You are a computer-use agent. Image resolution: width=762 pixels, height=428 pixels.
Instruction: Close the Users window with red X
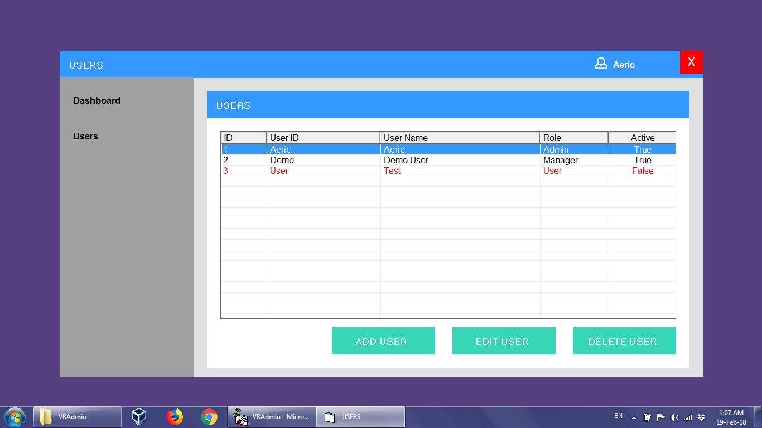pyautogui.click(x=691, y=62)
